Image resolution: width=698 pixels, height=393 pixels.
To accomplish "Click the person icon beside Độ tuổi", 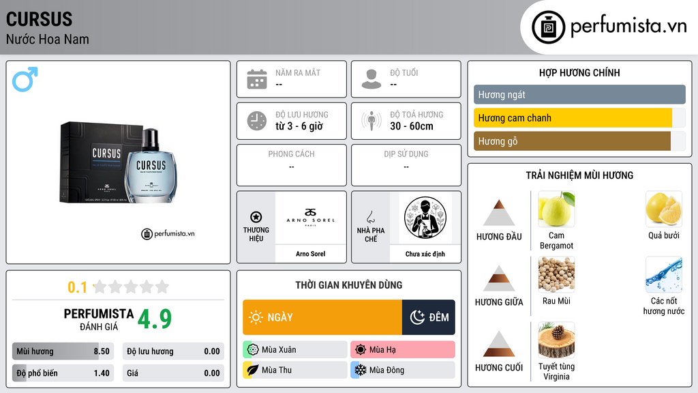I will [371, 79].
